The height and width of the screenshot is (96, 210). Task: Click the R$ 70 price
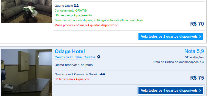(x=197, y=24)
